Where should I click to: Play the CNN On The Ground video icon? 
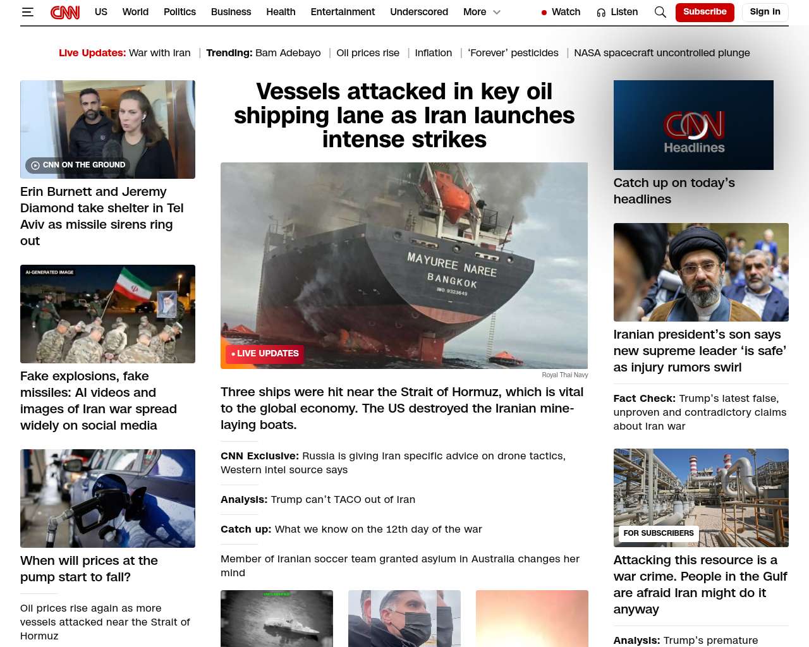[36, 165]
